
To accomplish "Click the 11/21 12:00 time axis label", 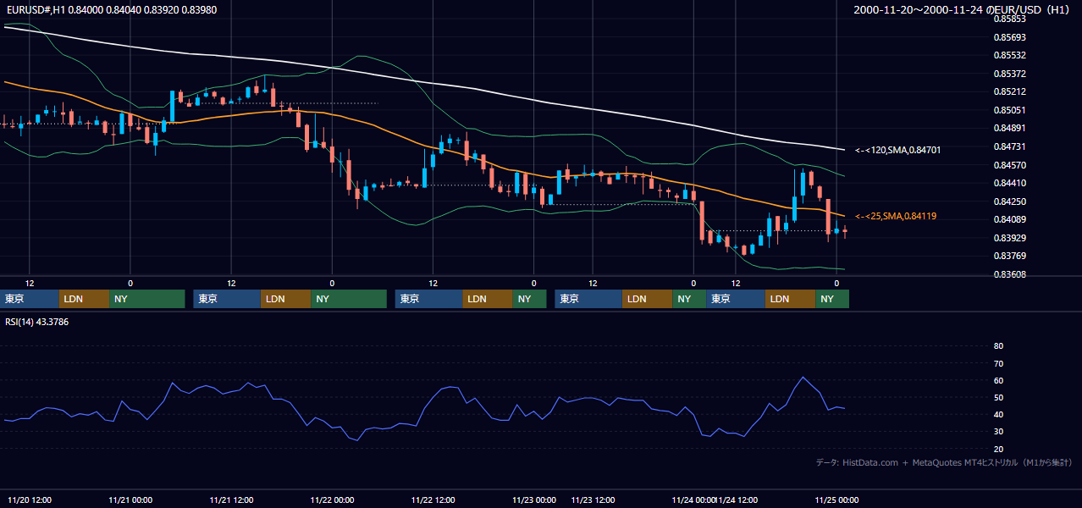I will click(x=231, y=500).
